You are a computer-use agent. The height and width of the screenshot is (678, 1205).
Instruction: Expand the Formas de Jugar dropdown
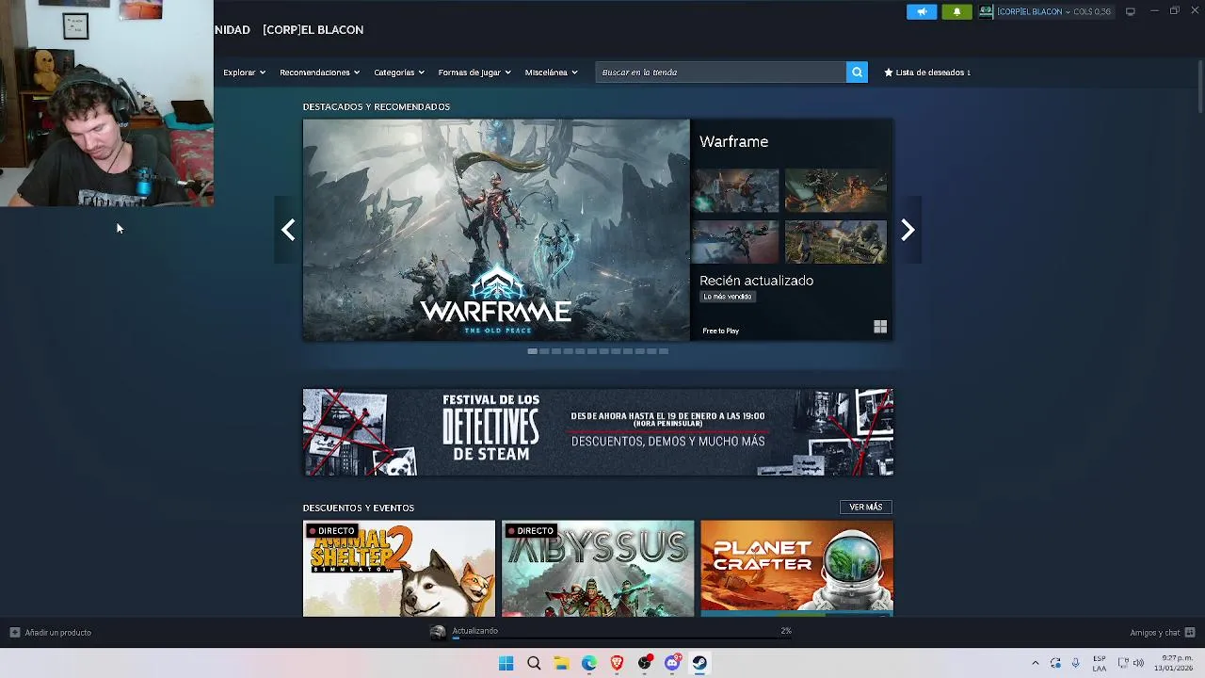click(474, 73)
